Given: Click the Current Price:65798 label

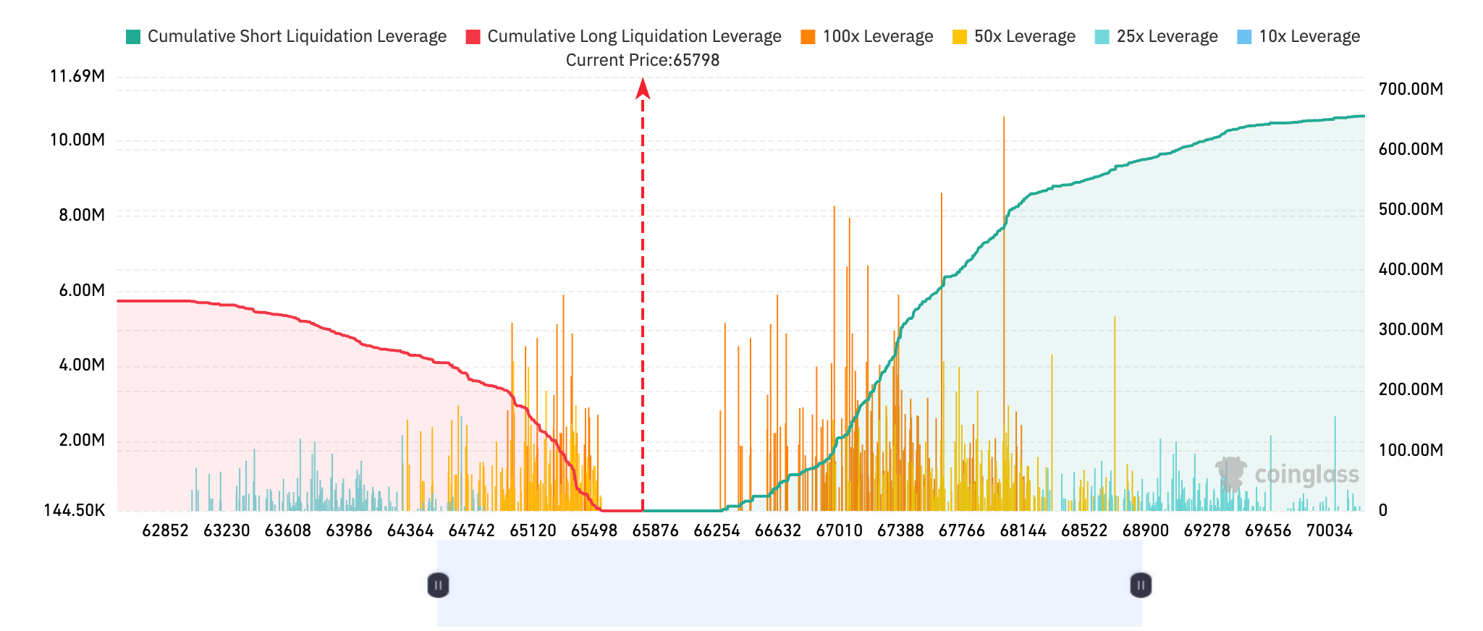Looking at the screenshot, I should click(643, 60).
